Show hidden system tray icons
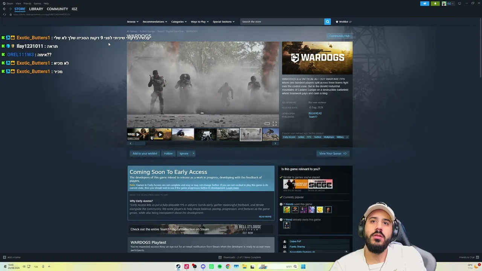Screen dimensions: 482x271 49,266
